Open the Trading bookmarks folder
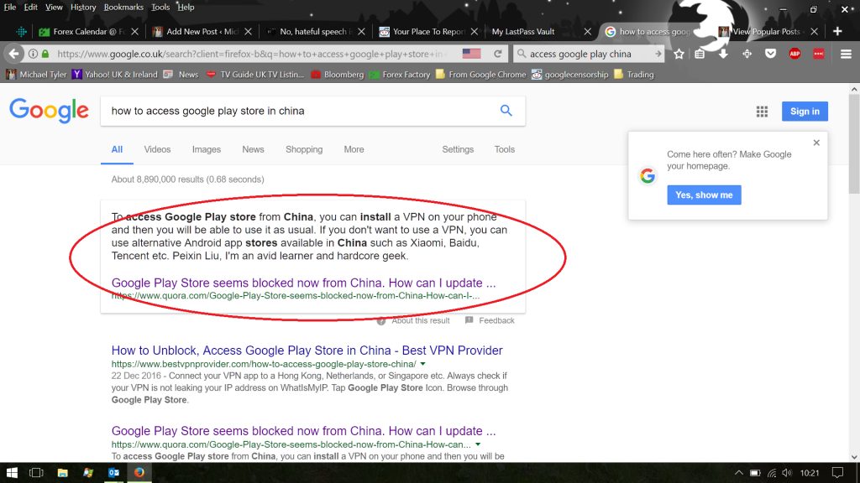The height and width of the screenshot is (483, 860). [x=634, y=75]
